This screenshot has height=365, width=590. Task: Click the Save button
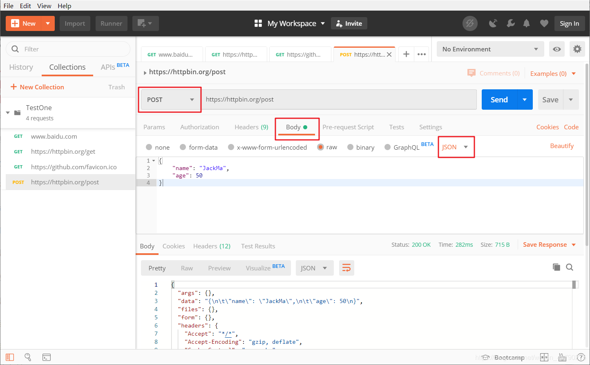[x=550, y=100]
